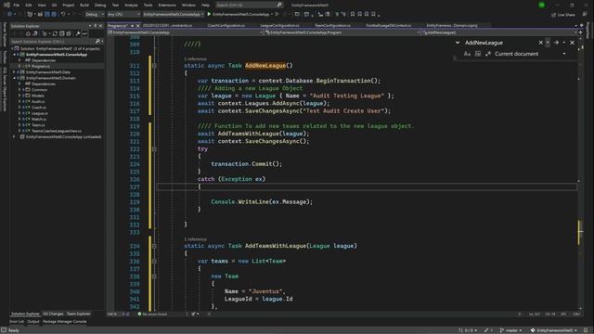Select Coach.cs in Solution Explorer
The height and width of the screenshot is (334, 594).
click(x=39, y=108)
